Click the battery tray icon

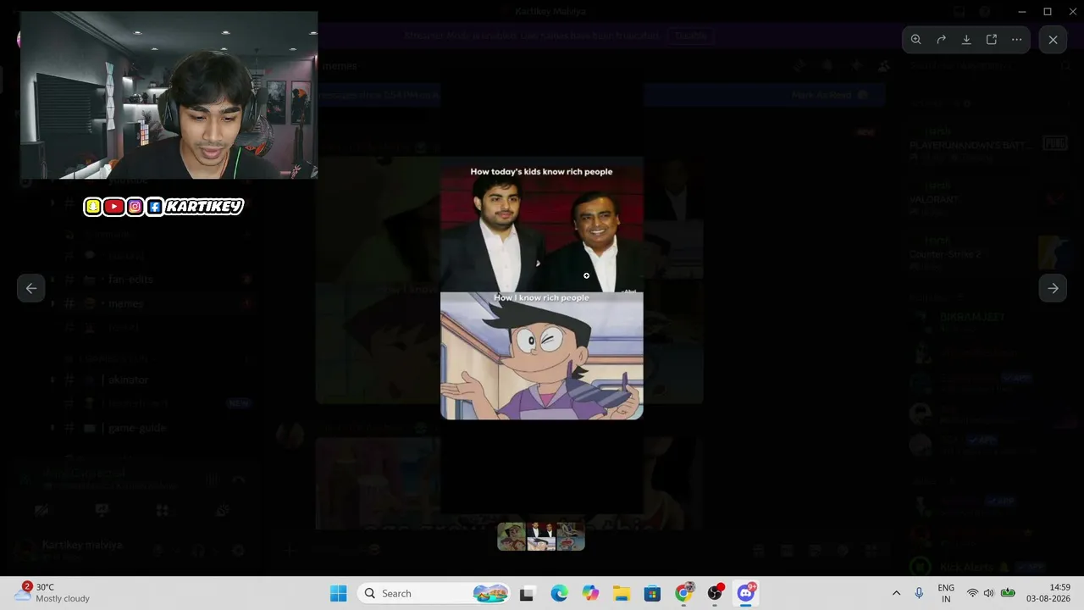pos(1008,593)
